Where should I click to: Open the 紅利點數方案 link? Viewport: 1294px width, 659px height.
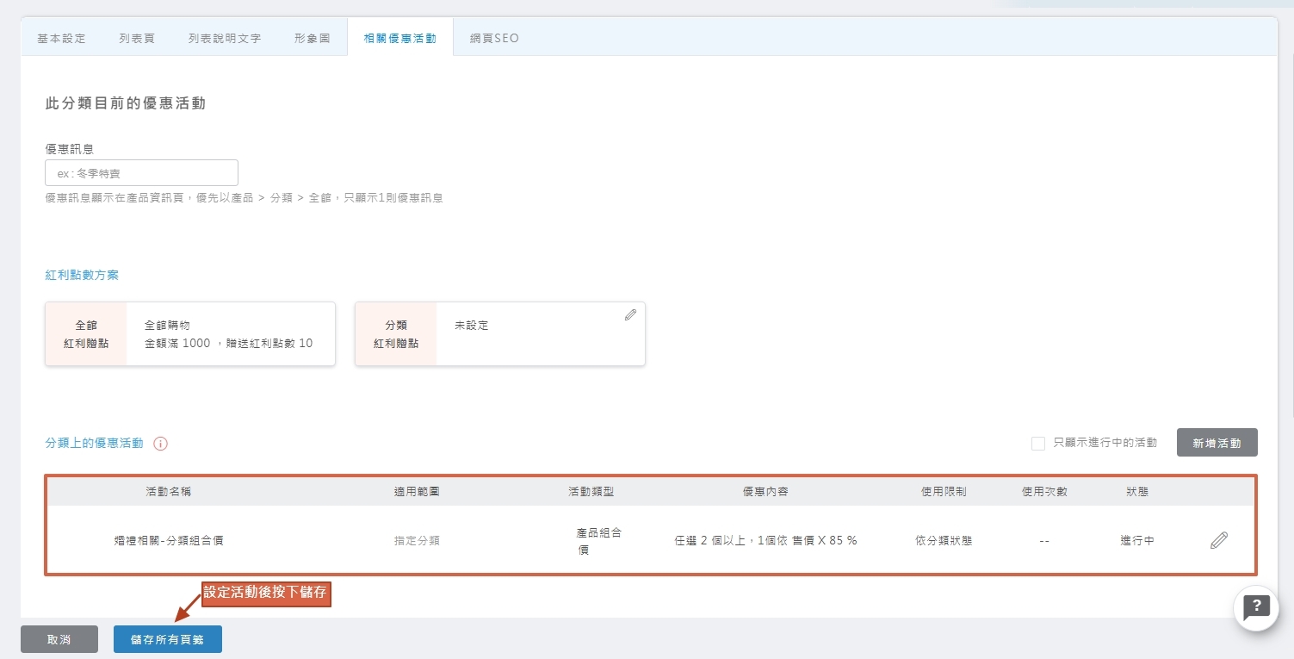click(82, 275)
